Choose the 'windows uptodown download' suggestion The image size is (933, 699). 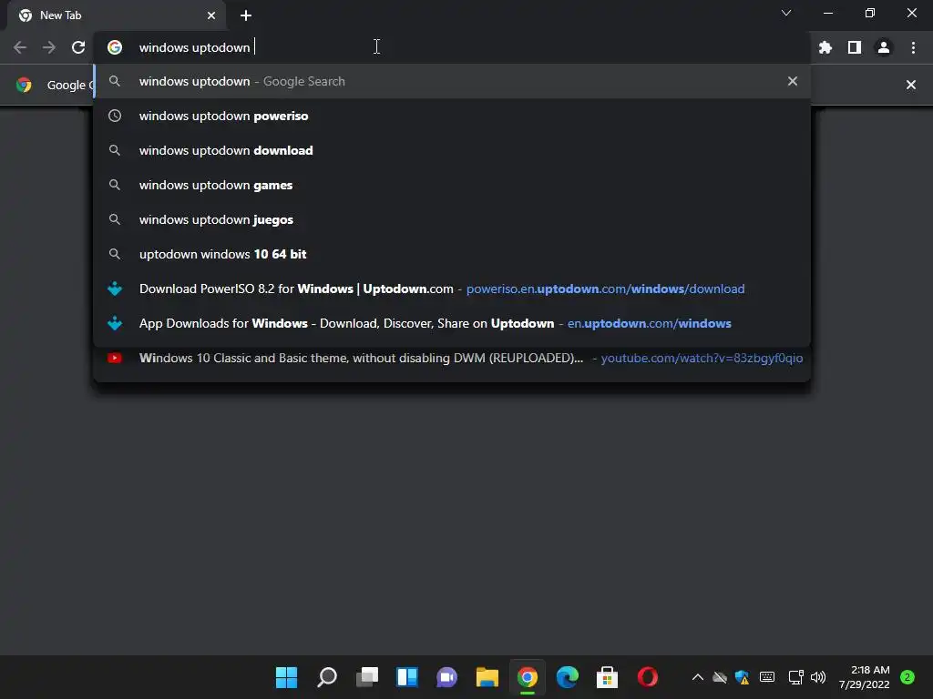click(x=452, y=150)
